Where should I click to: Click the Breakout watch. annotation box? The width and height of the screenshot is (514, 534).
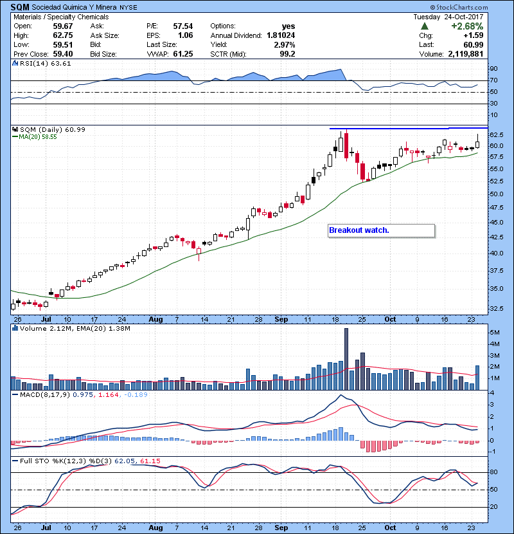click(382, 230)
